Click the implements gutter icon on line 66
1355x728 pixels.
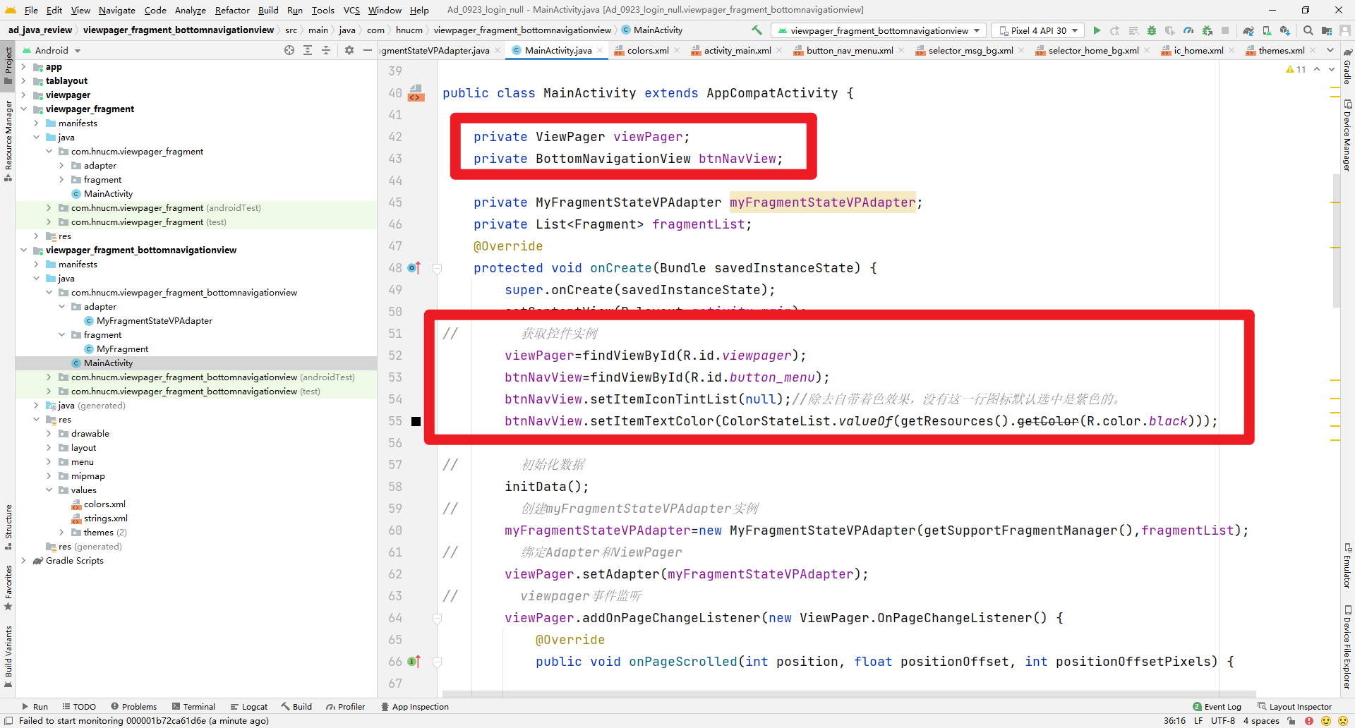tap(414, 662)
